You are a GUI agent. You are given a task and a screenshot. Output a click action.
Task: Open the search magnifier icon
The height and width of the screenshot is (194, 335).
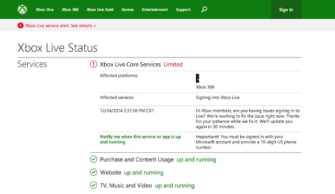[204, 9]
